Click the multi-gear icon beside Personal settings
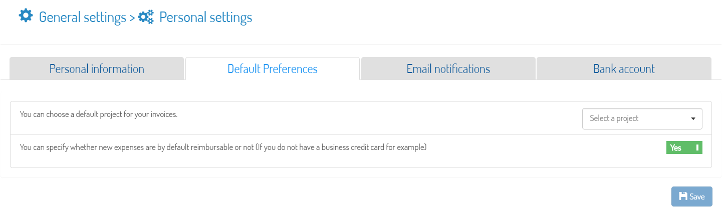724x213 pixels. click(146, 17)
